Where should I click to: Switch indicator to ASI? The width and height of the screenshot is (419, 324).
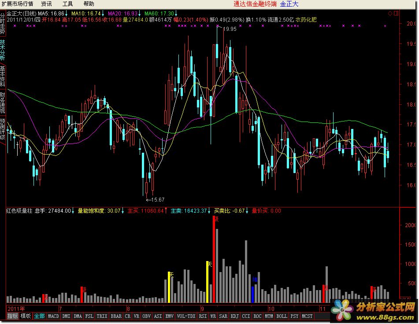point(158,316)
